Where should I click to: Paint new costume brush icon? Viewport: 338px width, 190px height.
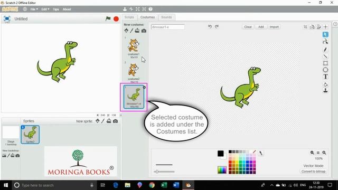[x=132, y=31]
